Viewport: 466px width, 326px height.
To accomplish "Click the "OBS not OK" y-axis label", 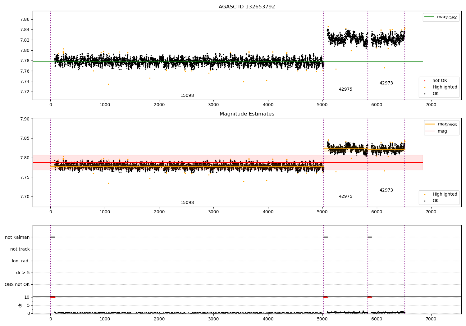I will coord(17,285).
